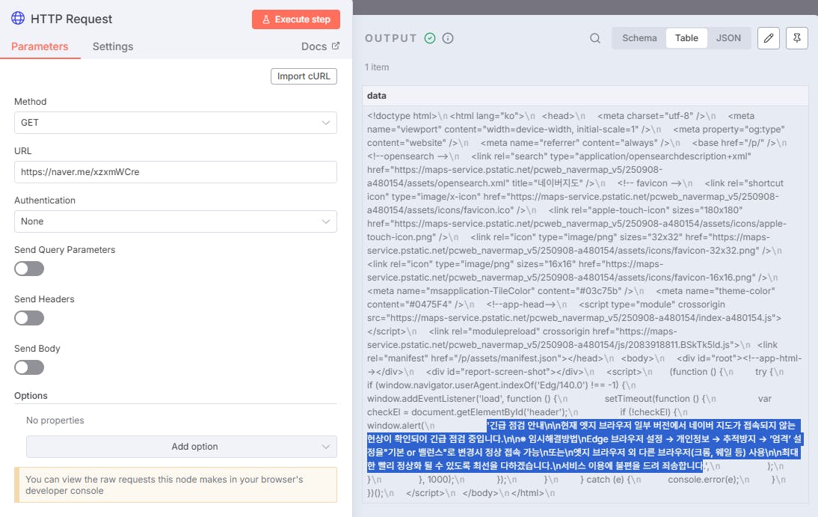This screenshot has height=517, width=818.
Task: Switch to the Settings tab
Action: click(x=113, y=46)
